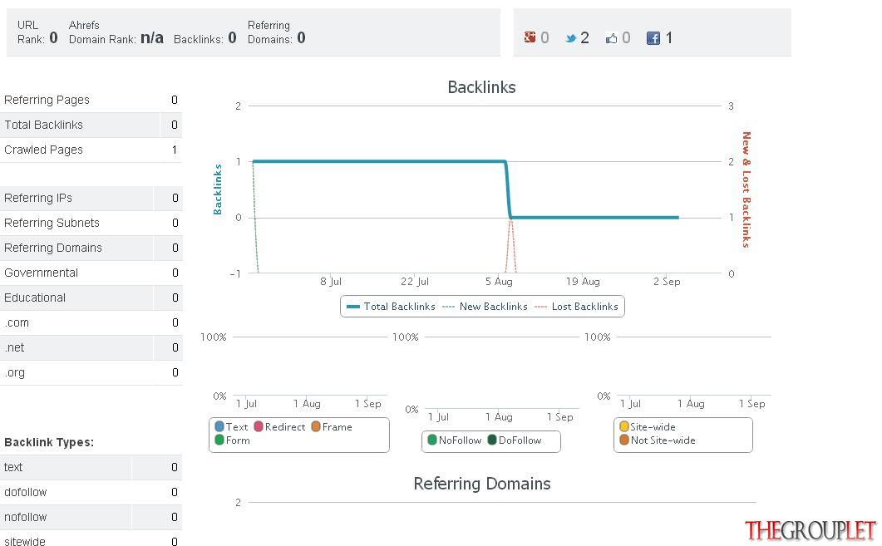Click the Site-wide legend entry

click(x=648, y=427)
